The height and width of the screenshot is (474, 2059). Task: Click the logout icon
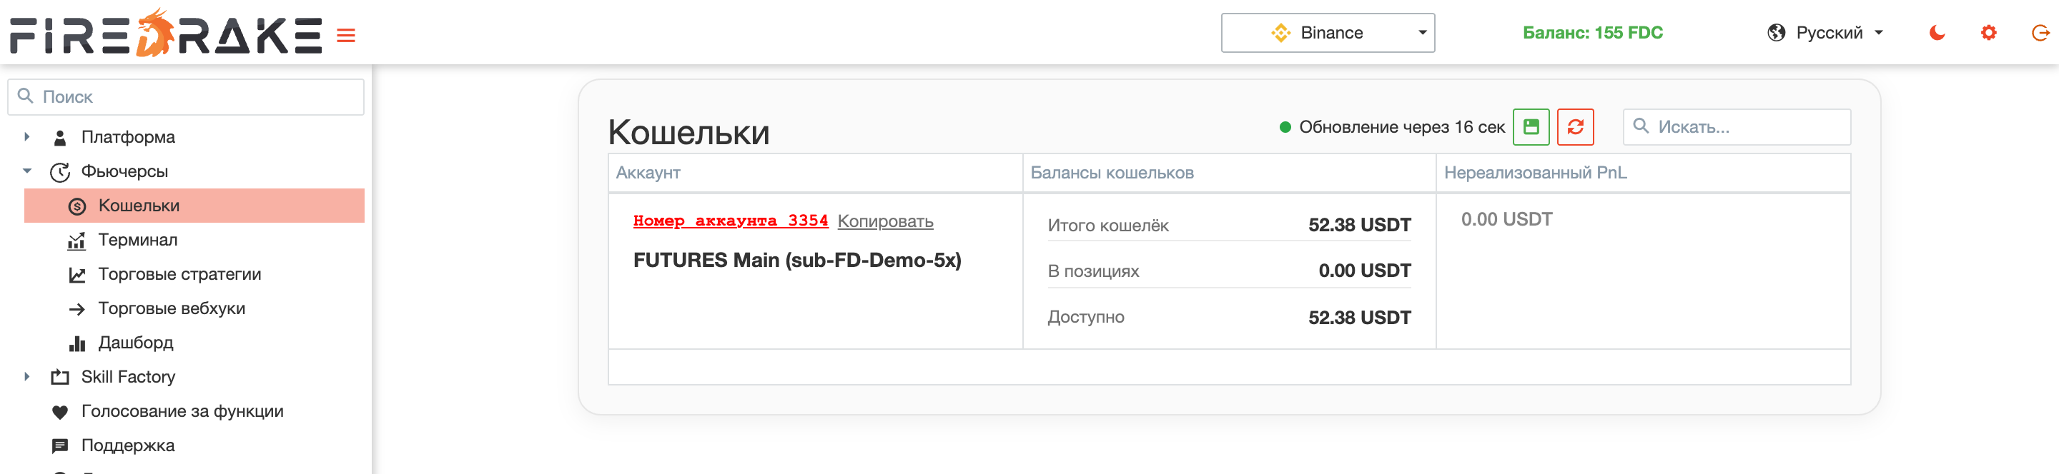[2040, 33]
